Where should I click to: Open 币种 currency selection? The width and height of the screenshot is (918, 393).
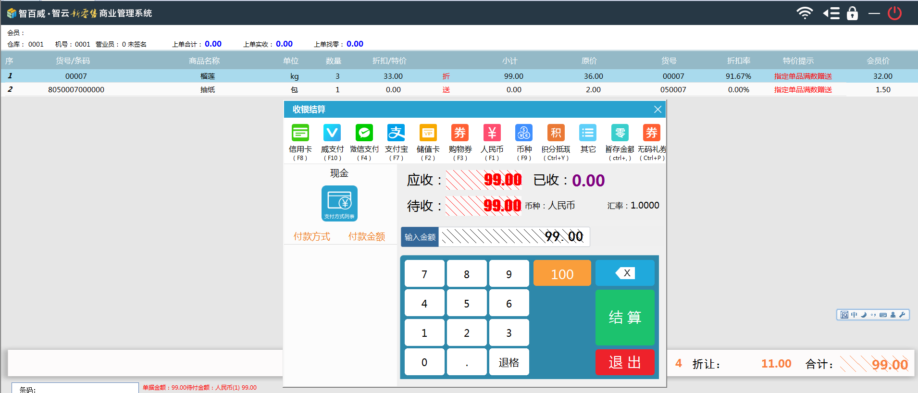(524, 133)
